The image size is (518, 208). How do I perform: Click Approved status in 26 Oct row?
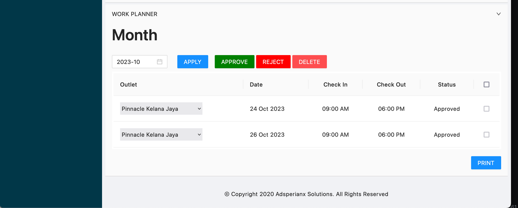click(x=447, y=135)
